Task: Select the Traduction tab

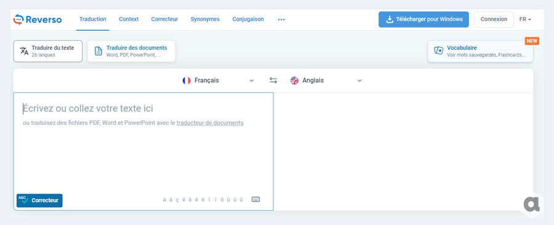Action: (92, 19)
